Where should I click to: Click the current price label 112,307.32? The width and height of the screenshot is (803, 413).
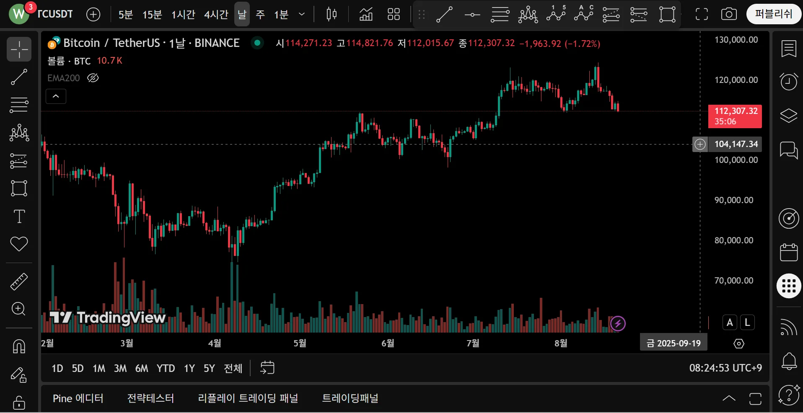pyautogui.click(x=735, y=116)
